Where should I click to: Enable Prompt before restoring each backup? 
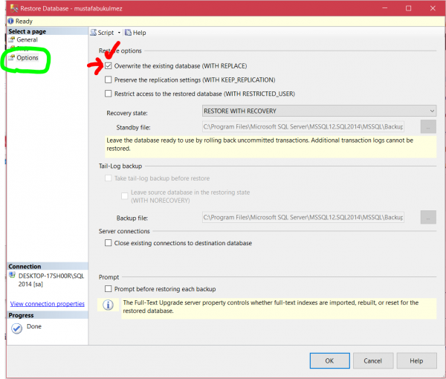[108, 289]
